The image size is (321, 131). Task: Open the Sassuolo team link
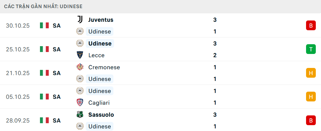coord(101,115)
